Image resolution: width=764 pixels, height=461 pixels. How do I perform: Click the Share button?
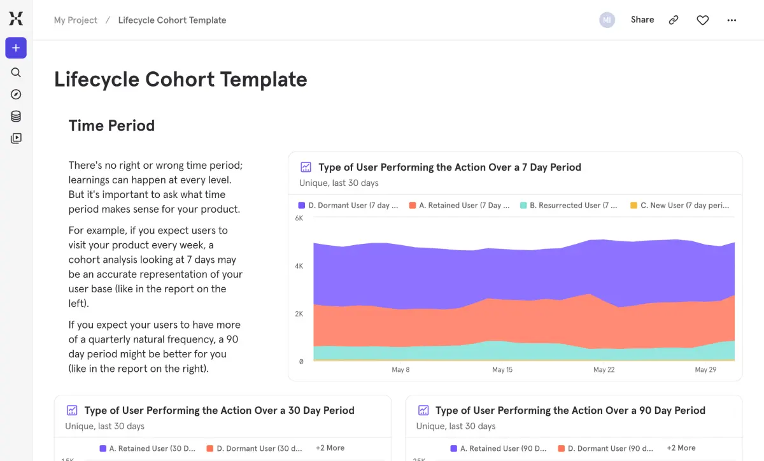642,20
